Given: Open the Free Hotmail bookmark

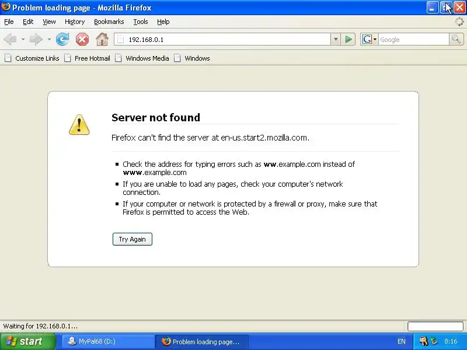Looking at the screenshot, I should coord(88,58).
